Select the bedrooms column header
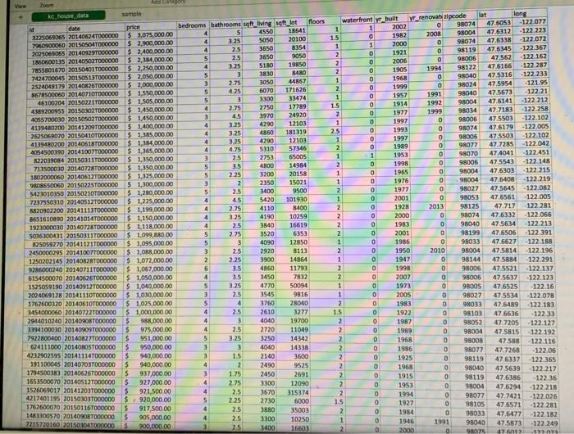This screenshot has height=434, width=574. click(192, 25)
